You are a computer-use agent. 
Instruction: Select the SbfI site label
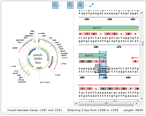point(25,38)
